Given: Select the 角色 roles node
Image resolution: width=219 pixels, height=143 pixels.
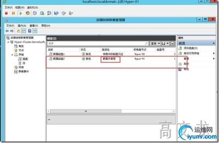Looking at the screenshot, I should point(21,46).
